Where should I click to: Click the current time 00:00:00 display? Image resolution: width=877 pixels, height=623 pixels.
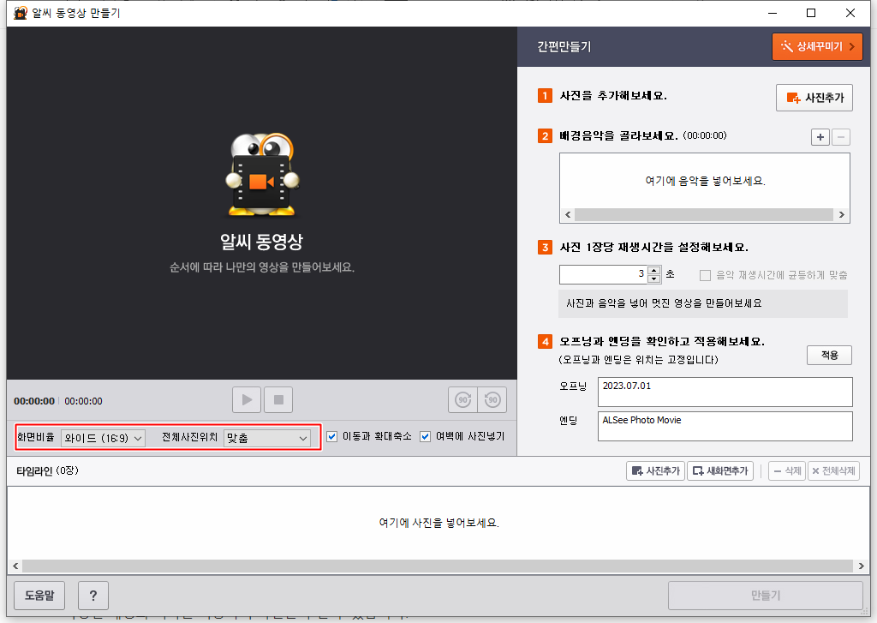pyautogui.click(x=34, y=401)
